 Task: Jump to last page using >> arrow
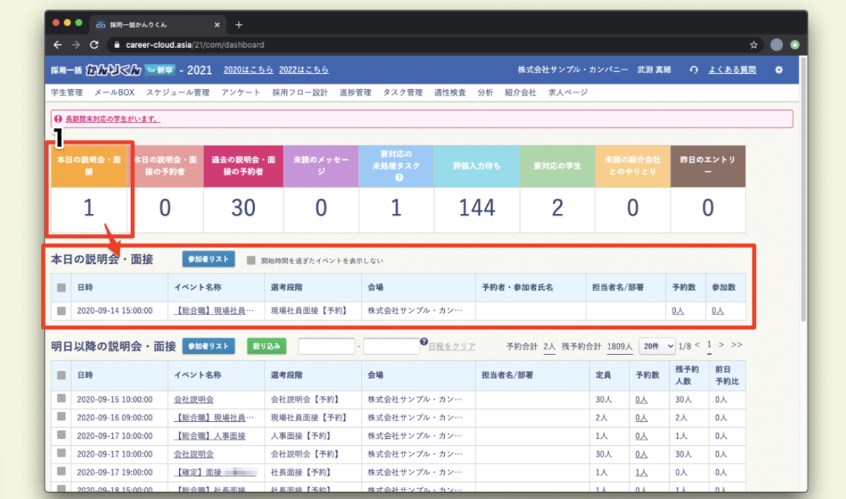coord(737,345)
